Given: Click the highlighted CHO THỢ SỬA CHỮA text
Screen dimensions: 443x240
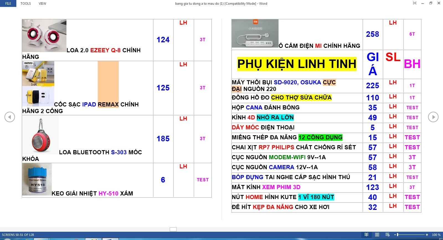Looking at the screenshot, I should [x=301, y=98].
